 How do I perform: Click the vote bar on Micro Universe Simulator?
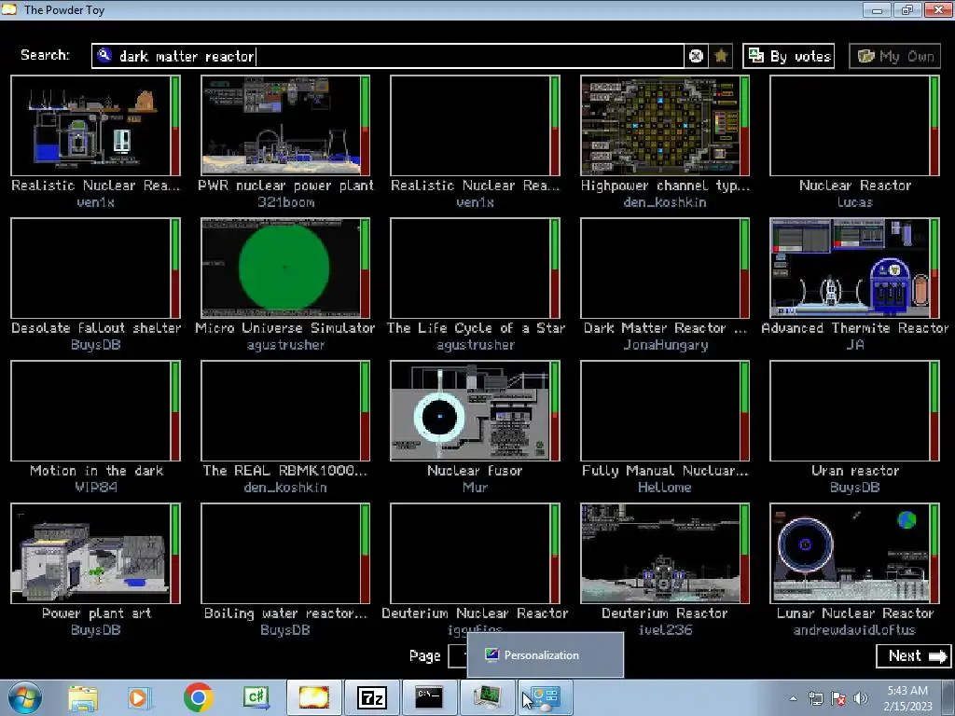(365, 268)
